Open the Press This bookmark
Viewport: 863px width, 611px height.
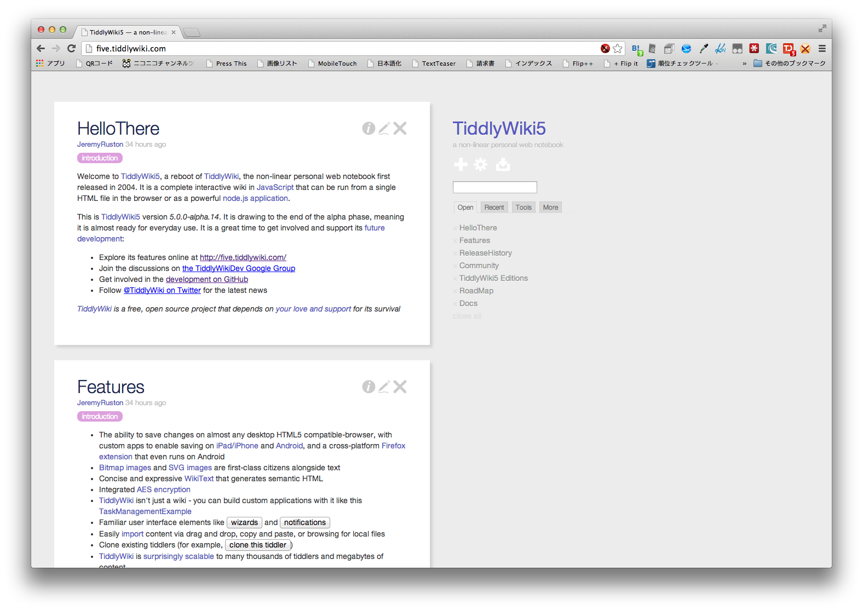226,64
